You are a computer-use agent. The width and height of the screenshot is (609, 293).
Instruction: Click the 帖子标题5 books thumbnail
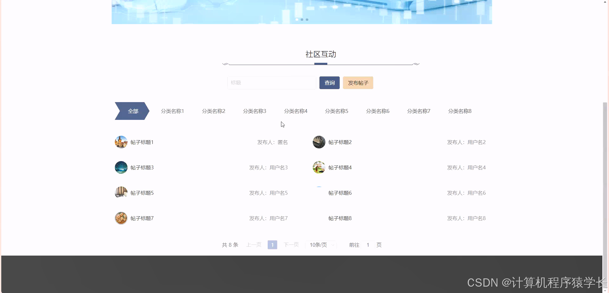point(121,192)
